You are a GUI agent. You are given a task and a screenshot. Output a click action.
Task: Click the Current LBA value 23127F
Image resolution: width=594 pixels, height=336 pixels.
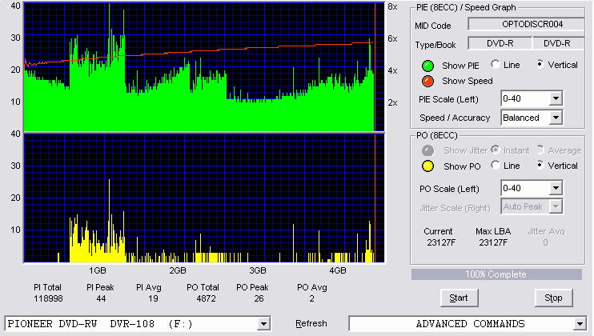click(441, 242)
